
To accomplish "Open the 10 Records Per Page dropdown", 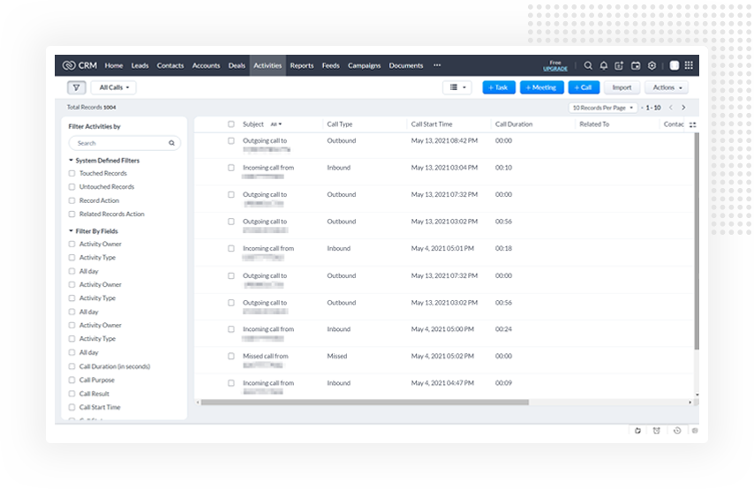I will tap(602, 108).
